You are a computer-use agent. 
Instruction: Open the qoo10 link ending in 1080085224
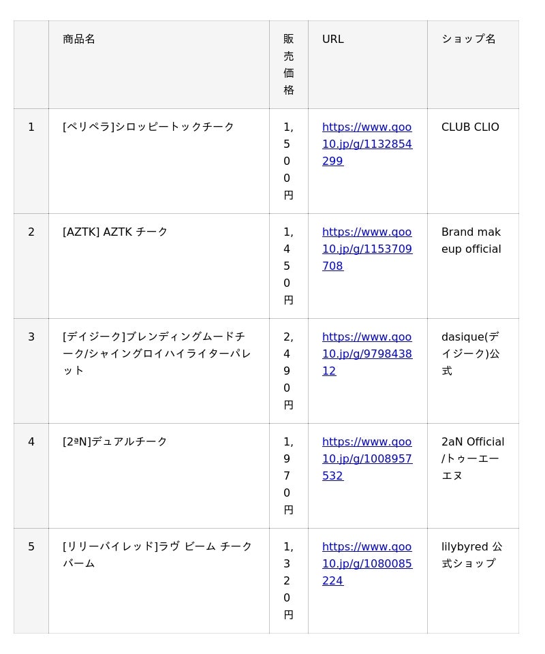(x=367, y=563)
